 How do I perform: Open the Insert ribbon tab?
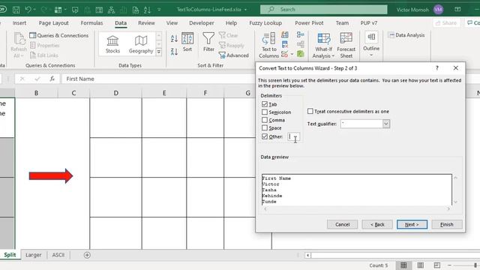point(19,23)
